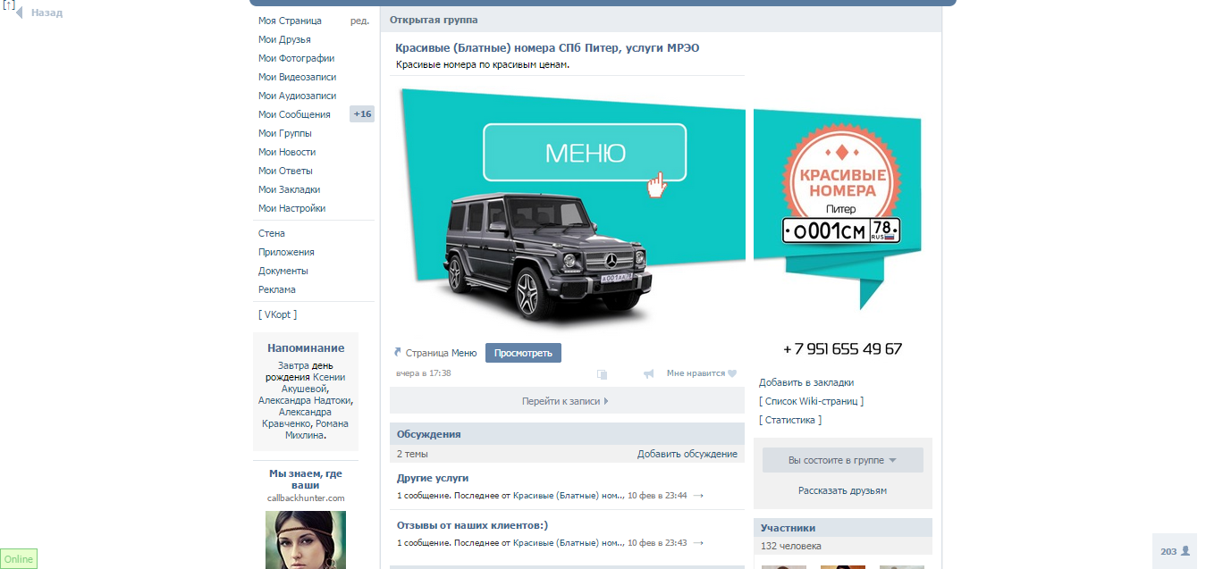Viewport: 1206px width, 569px height.
Task: Open Мои Видеозаписи
Action: tap(298, 77)
